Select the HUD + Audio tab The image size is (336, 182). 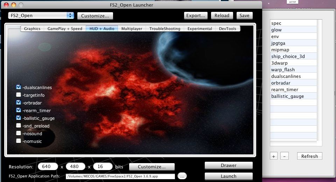coord(102,29)
